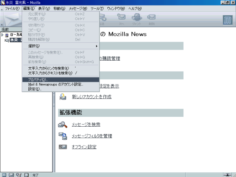Click the Navigator icon in status bar
Image resolution: width=236 pixels, height=177 pixels.
(4, 175)
